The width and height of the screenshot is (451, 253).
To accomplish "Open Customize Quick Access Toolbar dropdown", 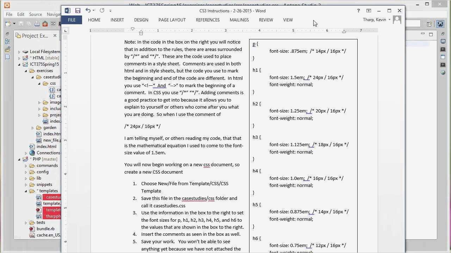I will click(x=110, y=11).
